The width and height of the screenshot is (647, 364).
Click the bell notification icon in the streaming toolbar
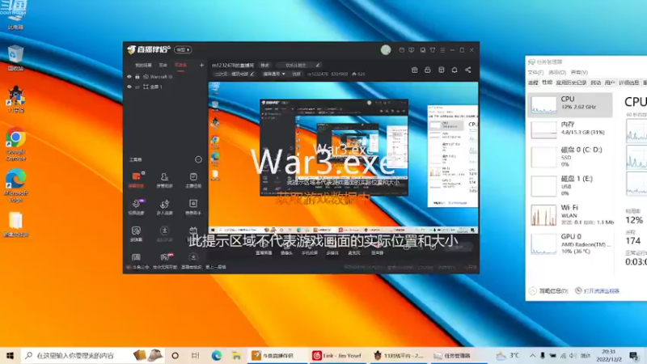[x=455, y=70]
